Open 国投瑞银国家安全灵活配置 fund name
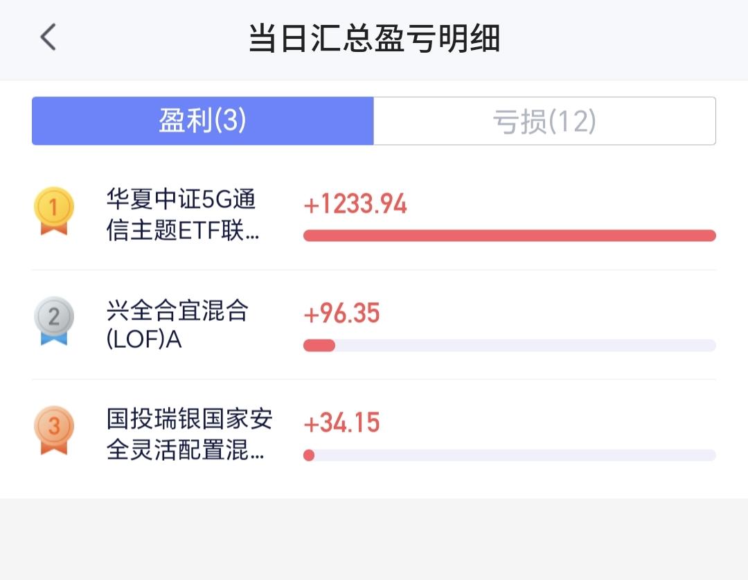 [188, 434]
